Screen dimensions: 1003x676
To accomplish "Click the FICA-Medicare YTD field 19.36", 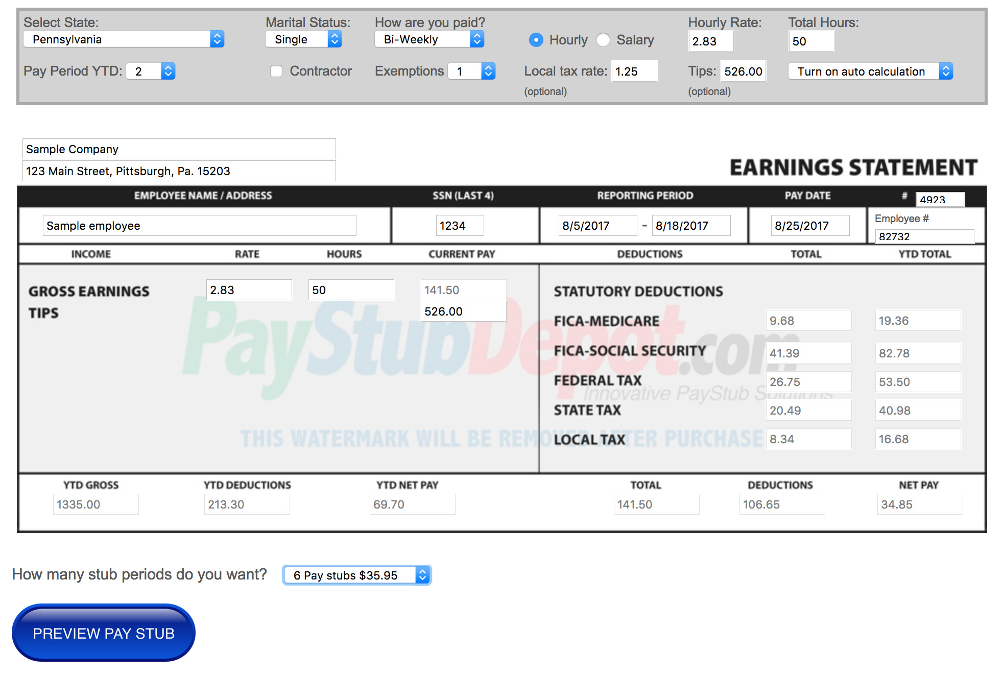I will (918, 321).
